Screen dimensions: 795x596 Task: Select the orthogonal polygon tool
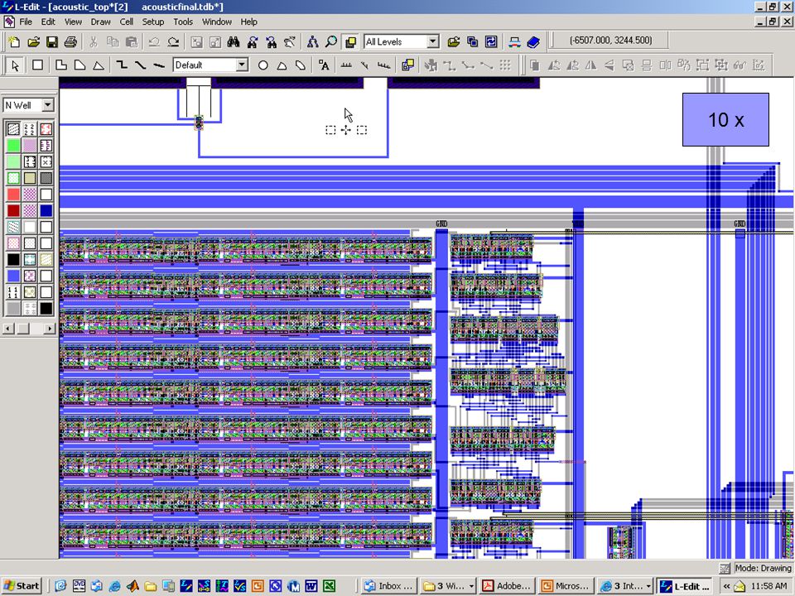[60, 65]
